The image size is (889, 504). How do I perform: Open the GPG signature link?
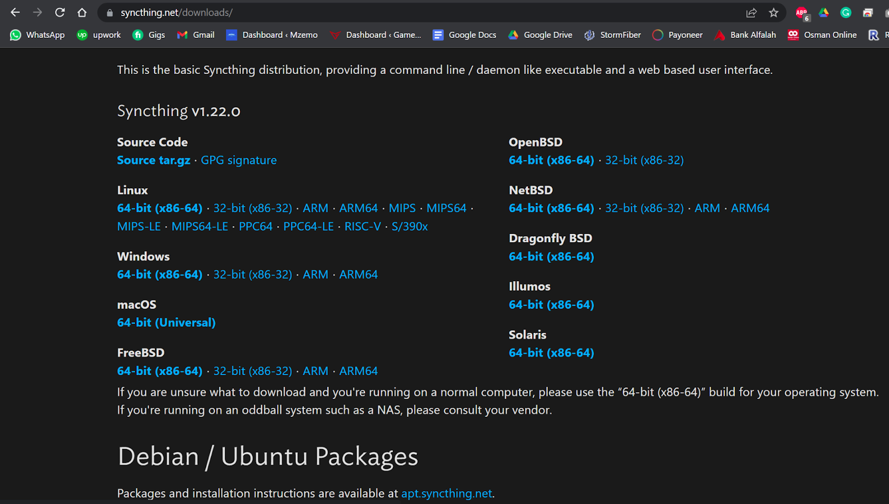[x=239, y=160]
